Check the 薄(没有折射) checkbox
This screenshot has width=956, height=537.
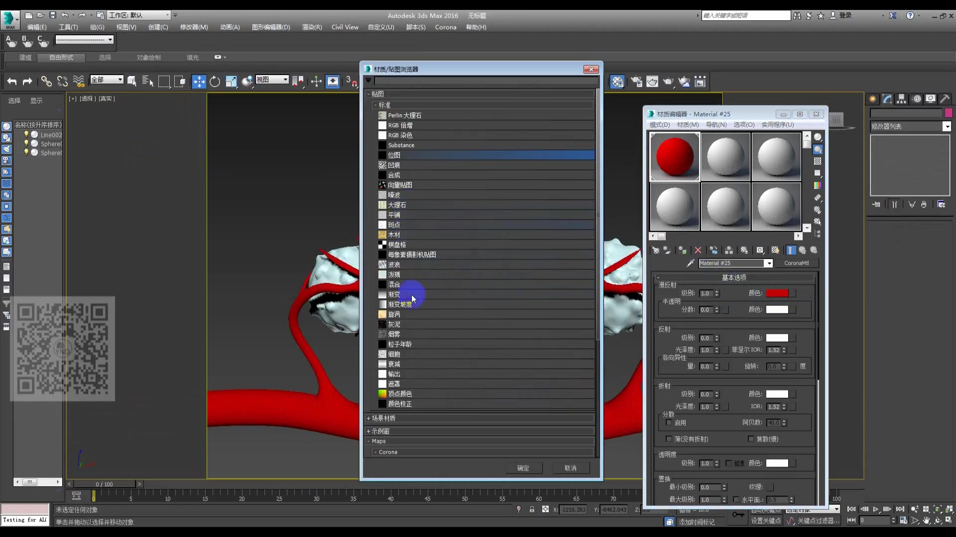click(x=669, y=439)
